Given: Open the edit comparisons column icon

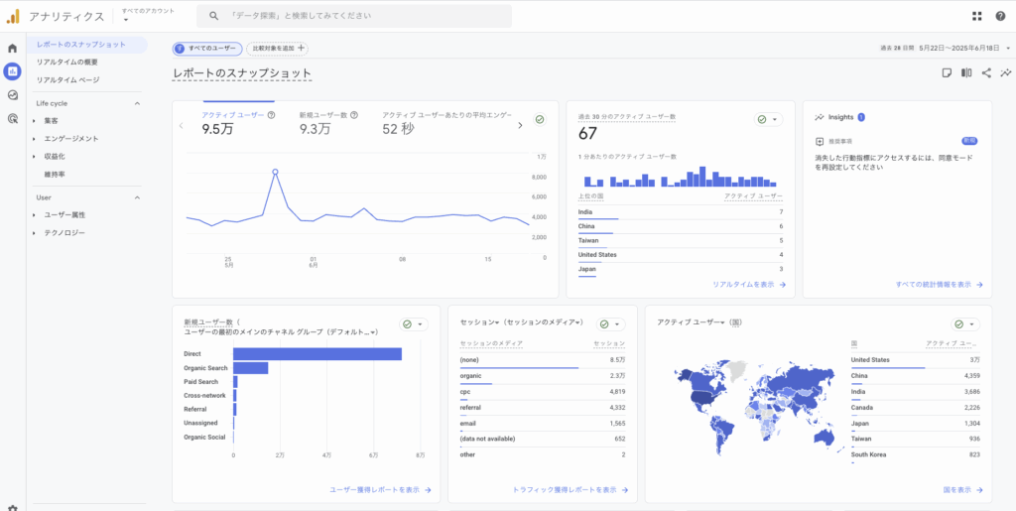Looking at the screenshot, I should click(966, 72).
